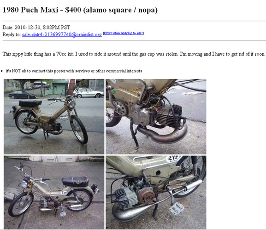This screenshot has height=230, width=266.
Task: Open the 'Errors when replying to ads?' link
Action: (x=124, y=33)
